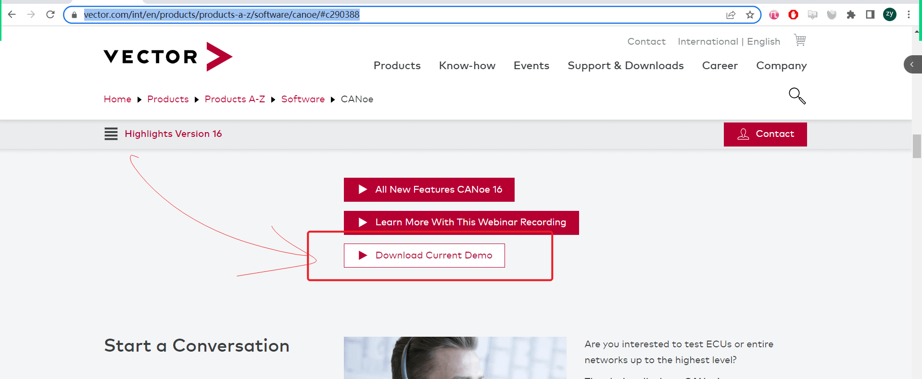This screenshot has width=922, height=379.
Task: Open the Know-how navigation menu
Action: 467,65
